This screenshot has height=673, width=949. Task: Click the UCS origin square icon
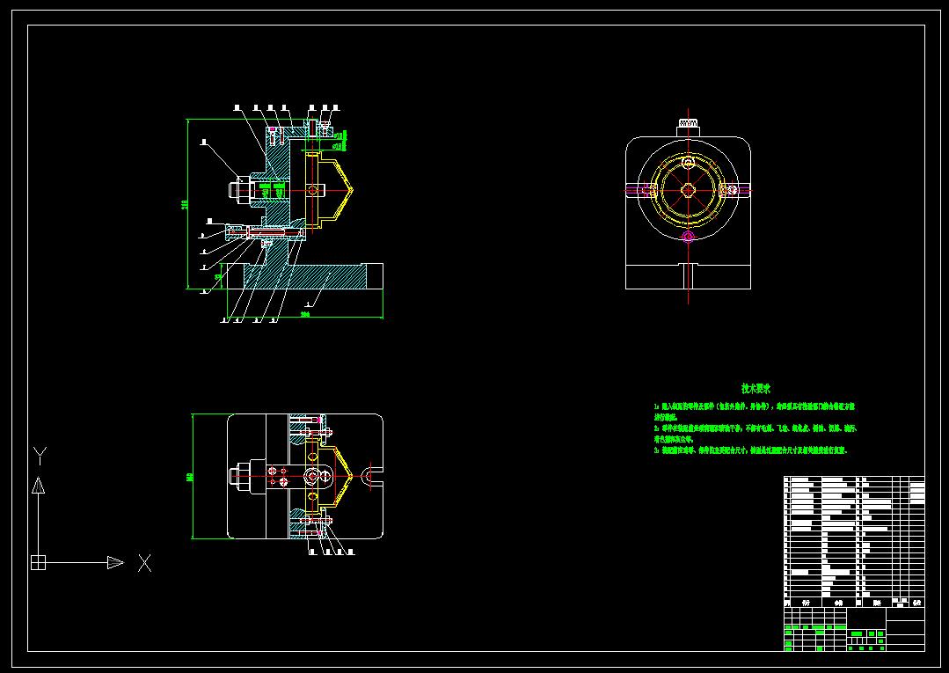(38, 562)
